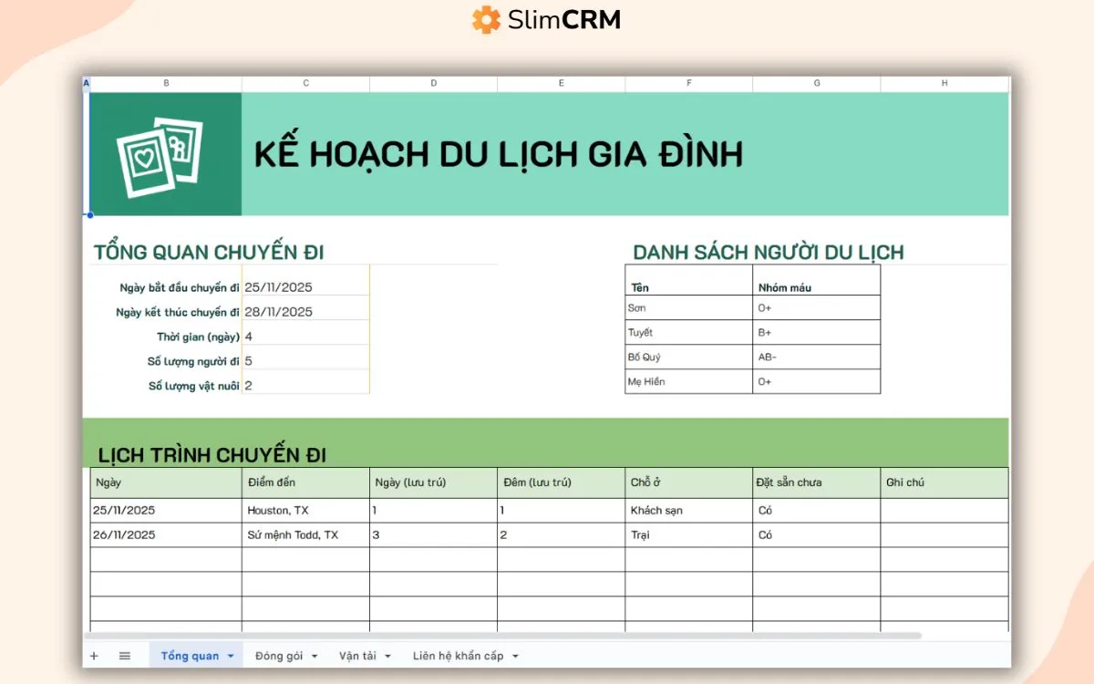
Task: Select the Houston, TX destination cell
Action: (305, 510)
